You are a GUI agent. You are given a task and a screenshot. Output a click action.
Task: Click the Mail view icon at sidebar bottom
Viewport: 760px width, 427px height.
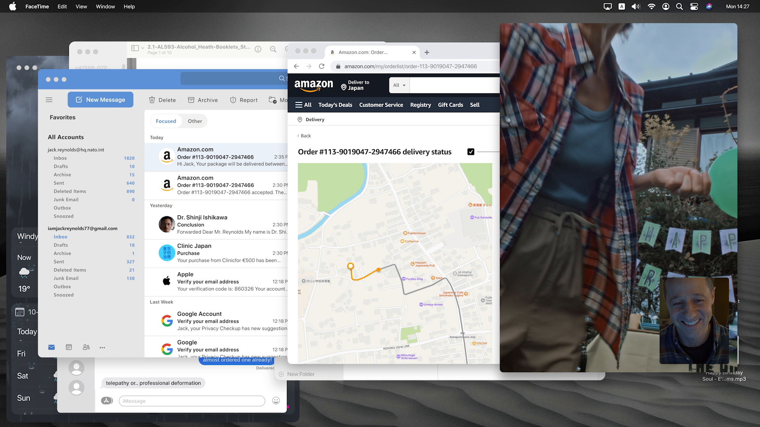coord(51,347)
